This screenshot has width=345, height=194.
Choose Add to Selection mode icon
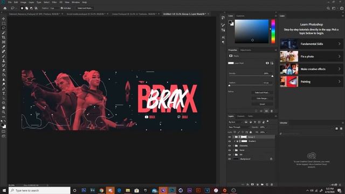[x=26, y=8]
